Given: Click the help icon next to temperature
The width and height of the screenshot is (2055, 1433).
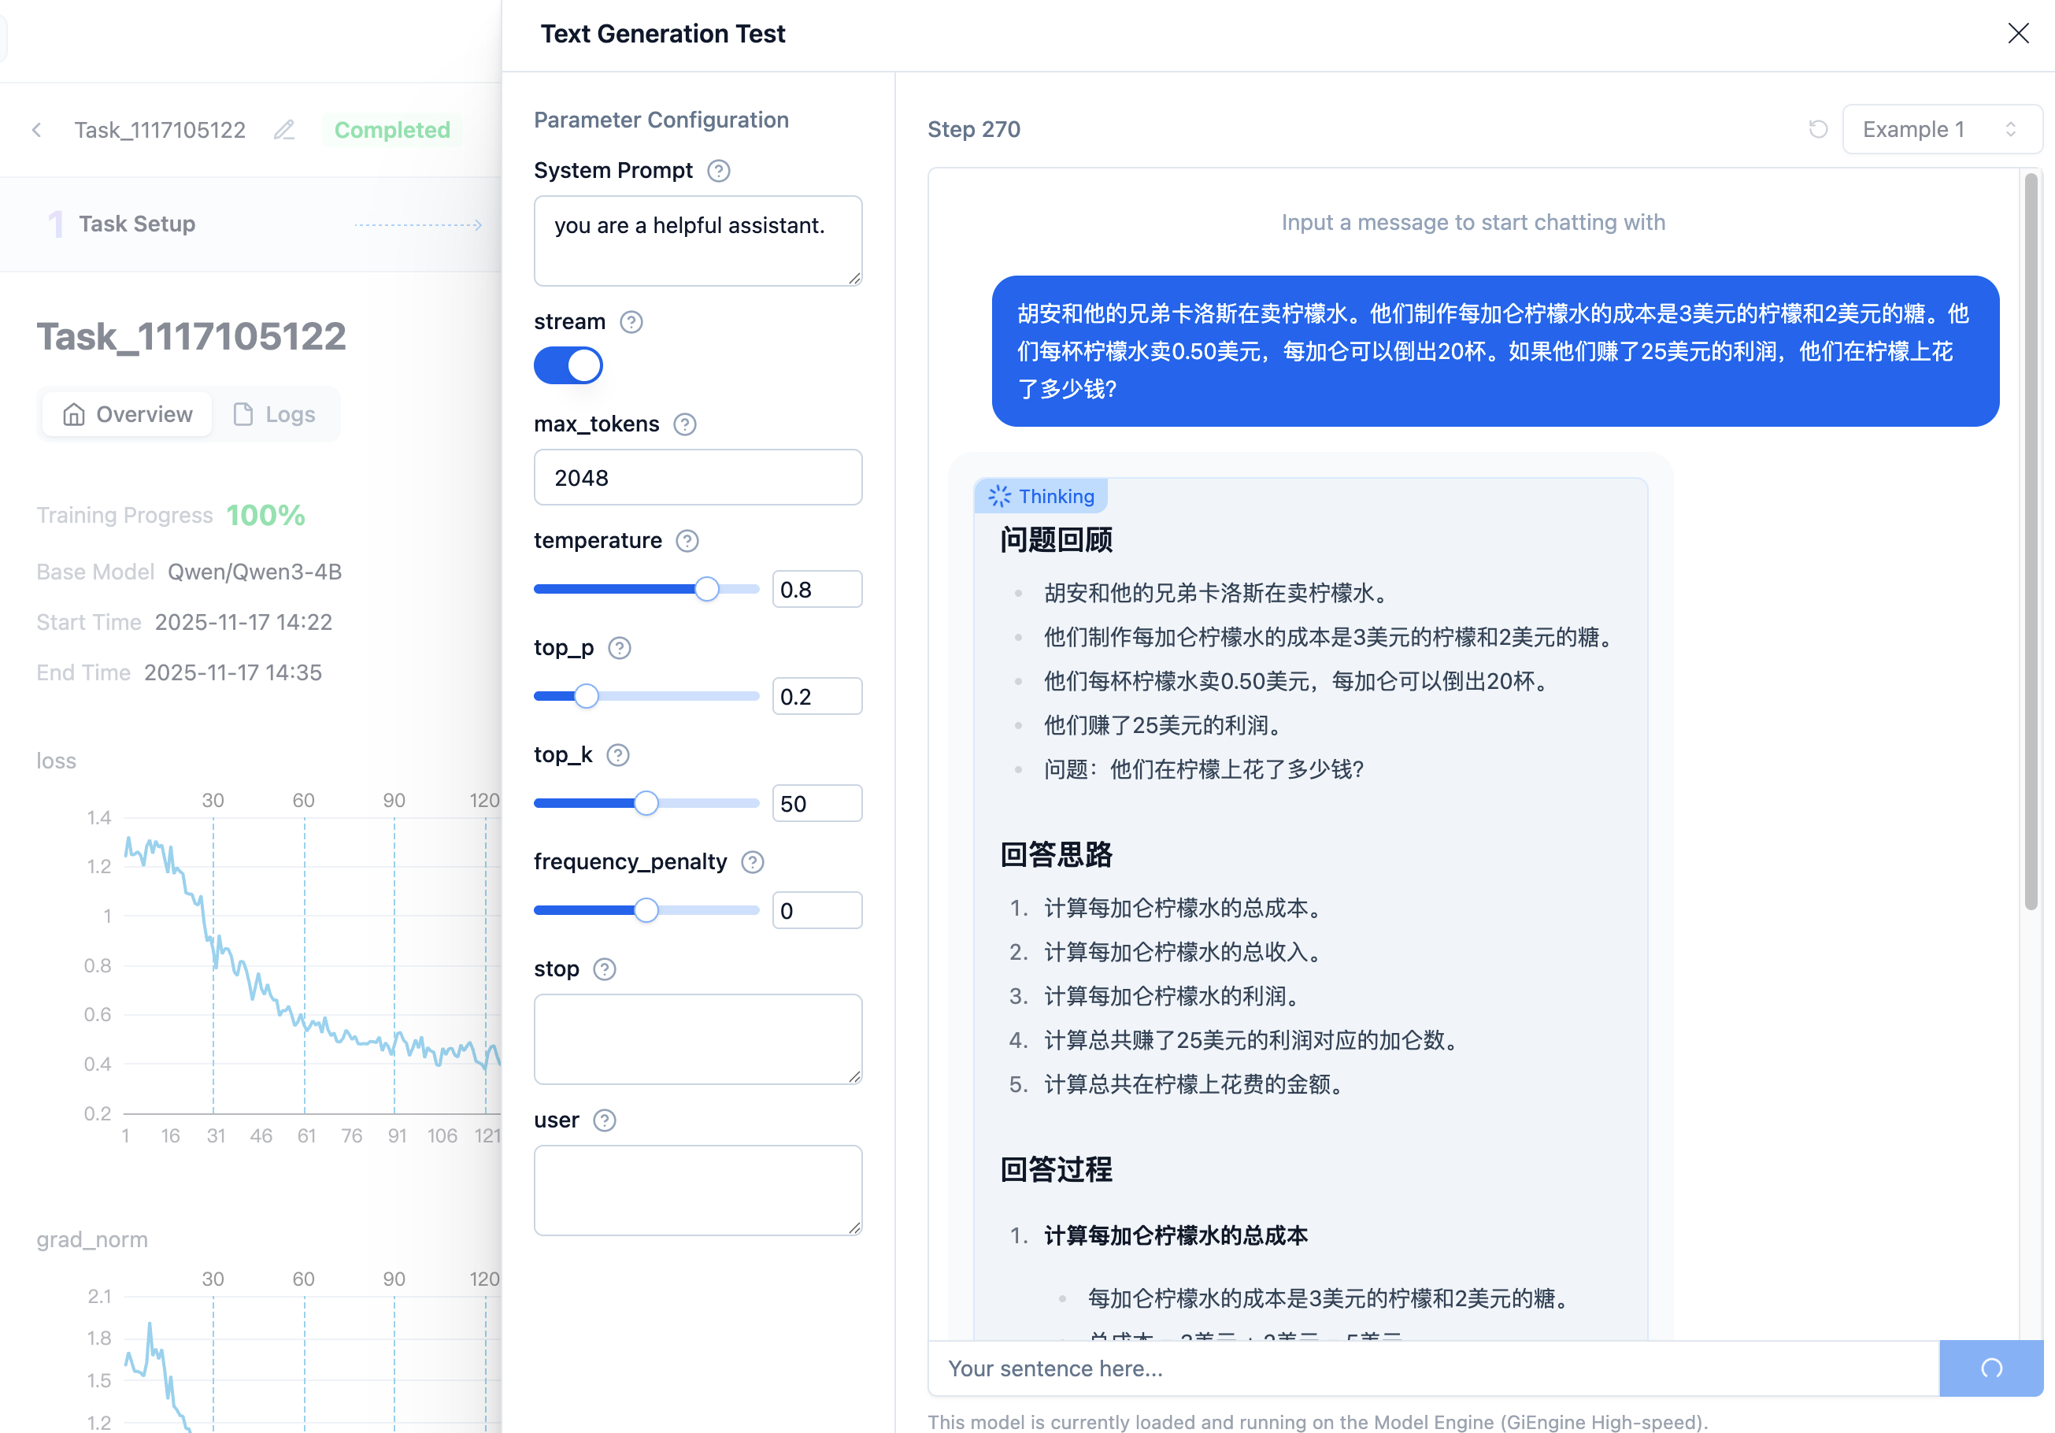Looking at the screenshot, I should pyautogui.click(x=687, y=541).
